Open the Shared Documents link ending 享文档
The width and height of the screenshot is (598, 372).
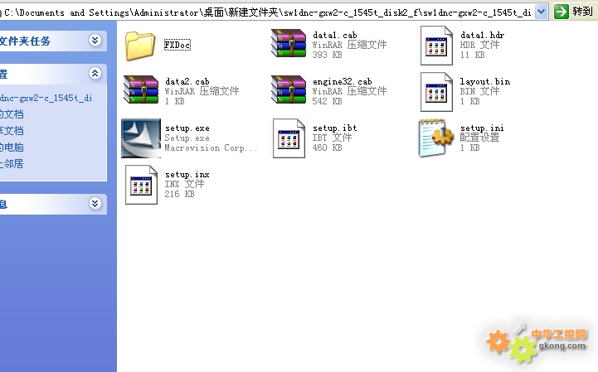tap(12, 131)
